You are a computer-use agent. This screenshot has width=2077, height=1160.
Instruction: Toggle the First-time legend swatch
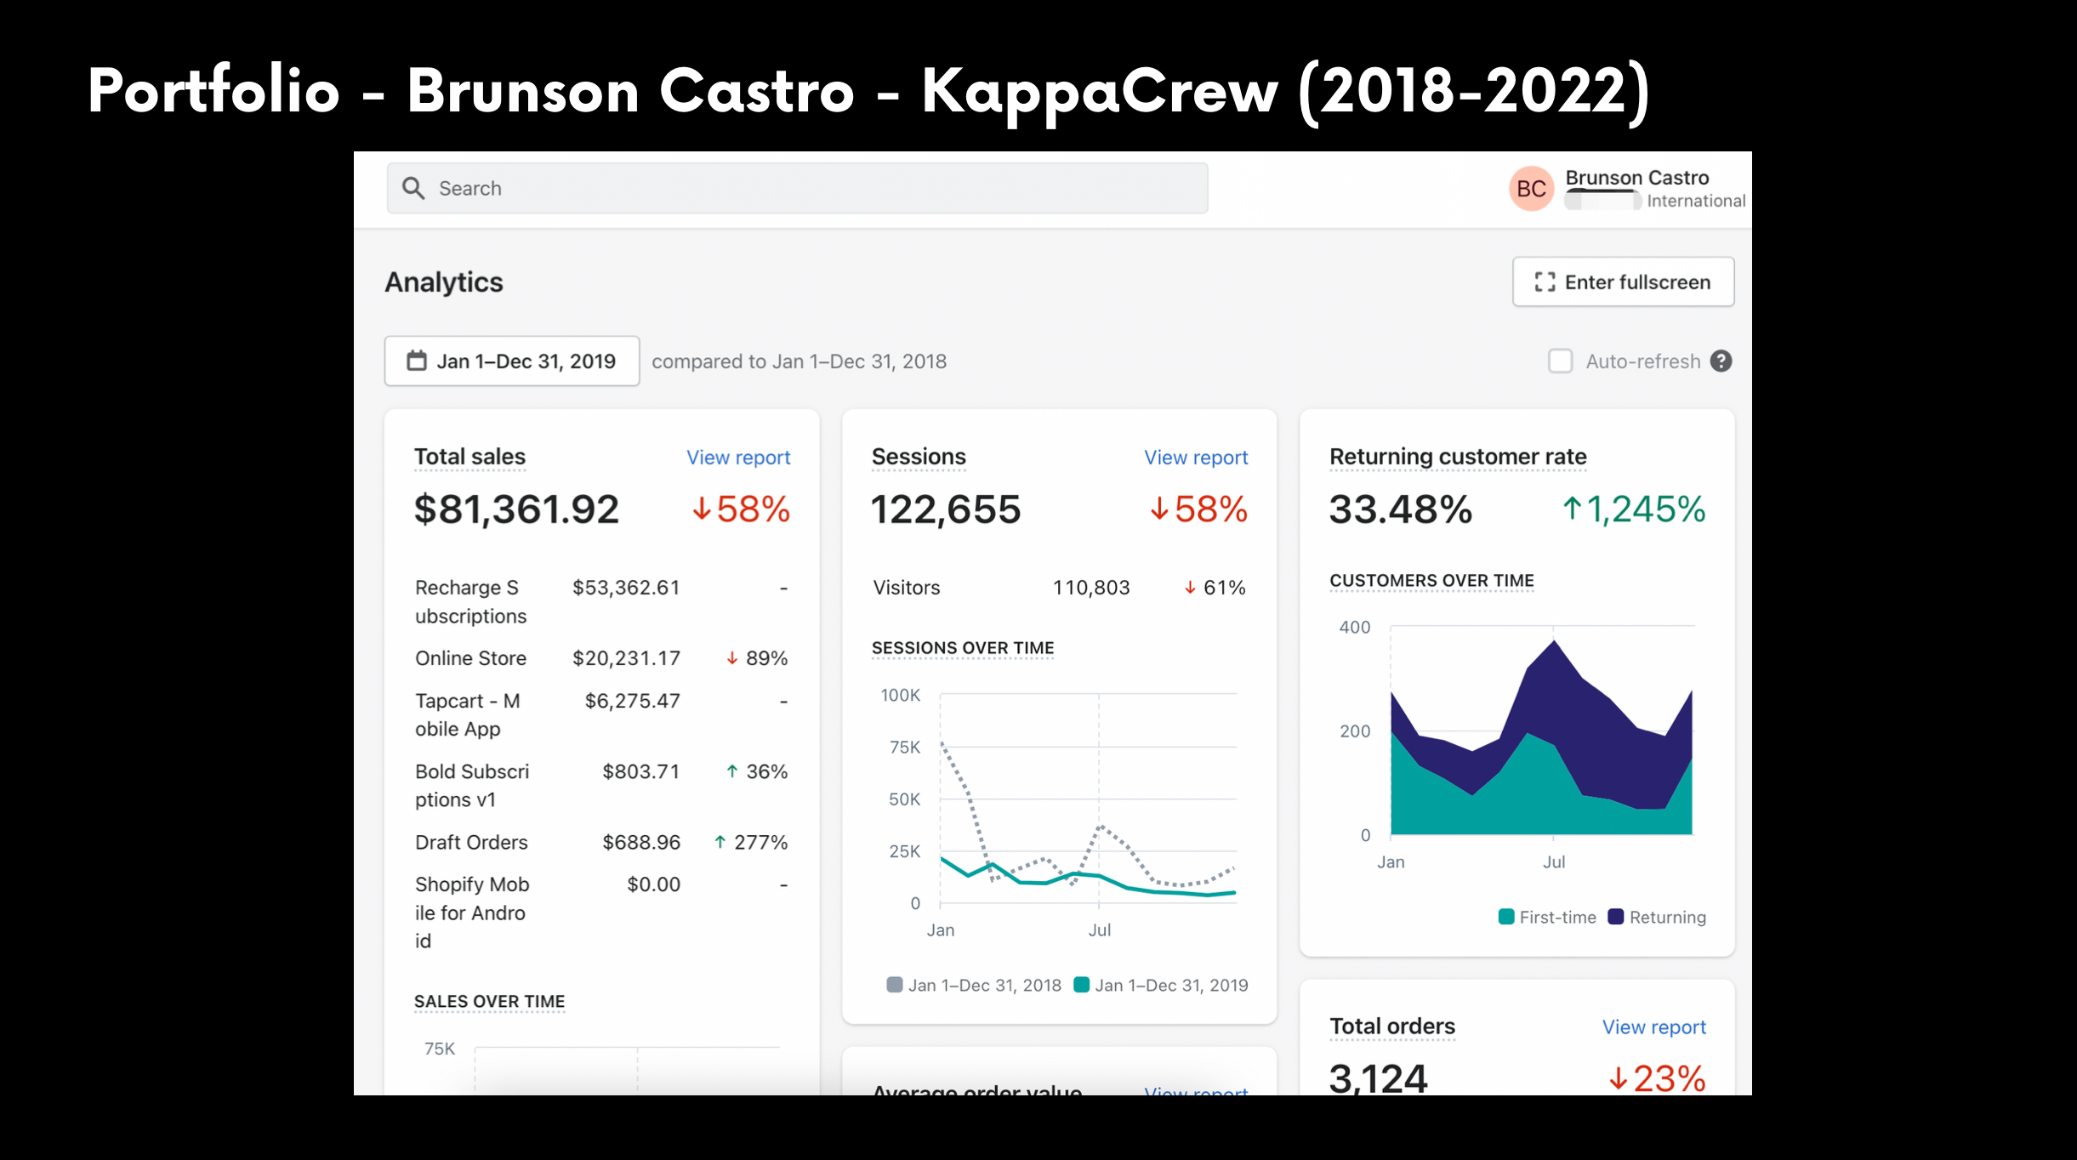pos(1506,917)
